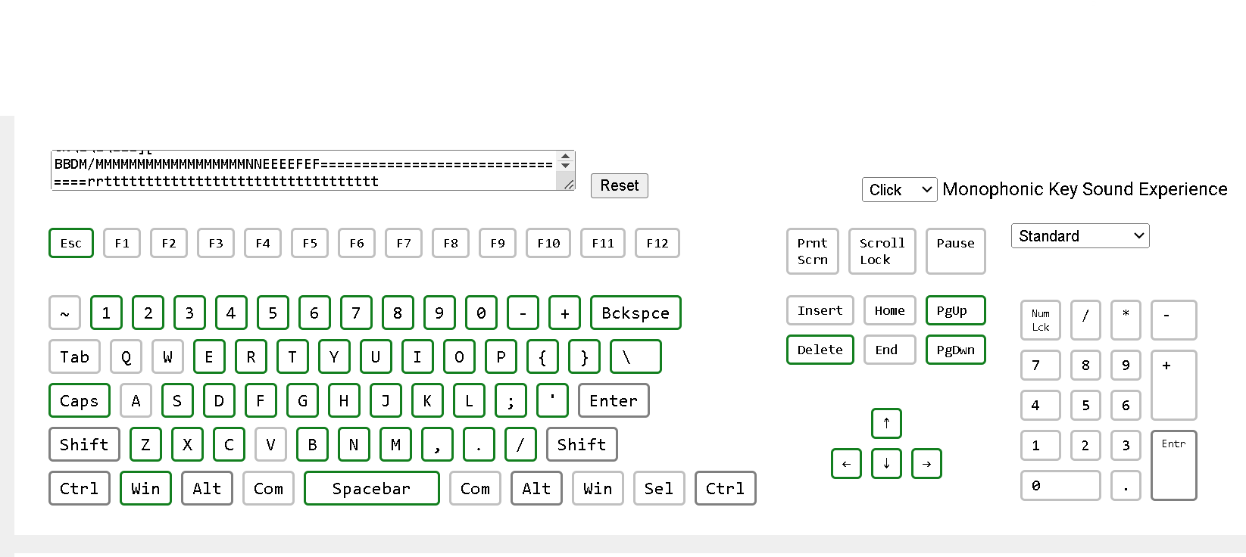Open the Standard layout dropdown
The width and height of the screenshot is (1246, 557).
click(1079, 236)
